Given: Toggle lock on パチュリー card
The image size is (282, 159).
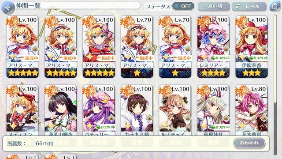Looking at the screenshot, I should tap(111, 118).
